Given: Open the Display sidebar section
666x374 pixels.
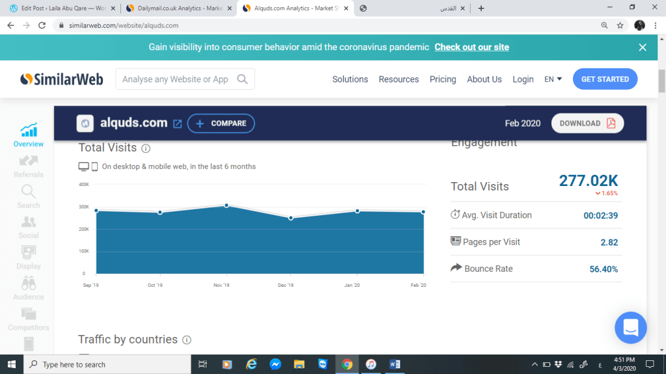Looking at the screenshot, I should 29,258.
